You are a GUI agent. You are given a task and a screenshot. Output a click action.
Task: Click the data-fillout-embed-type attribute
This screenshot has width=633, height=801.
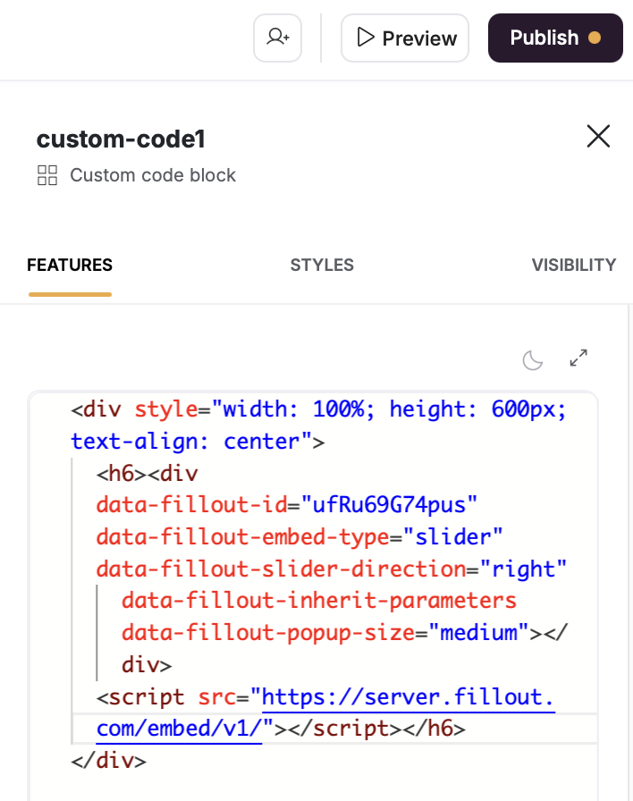click(x=242, y=537)
